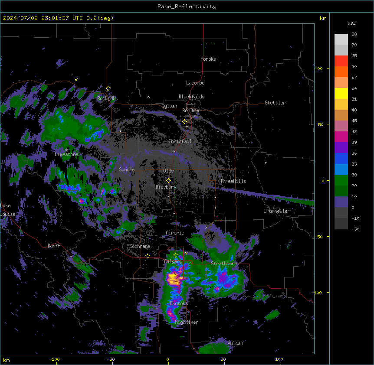Click yellow diamond marker below RedDeer
Image resolution: width=374 pixels, height=365 pixels.
(x=184, y=122)
